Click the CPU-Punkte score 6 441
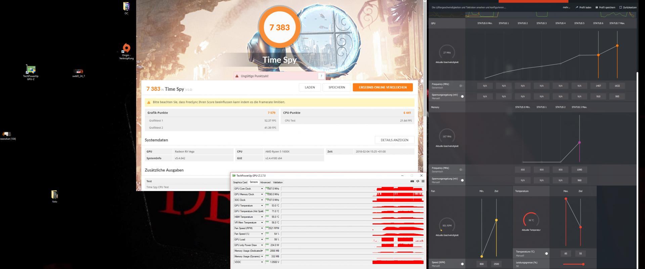This screenshot has width=645, height=269. click(407, 113)
